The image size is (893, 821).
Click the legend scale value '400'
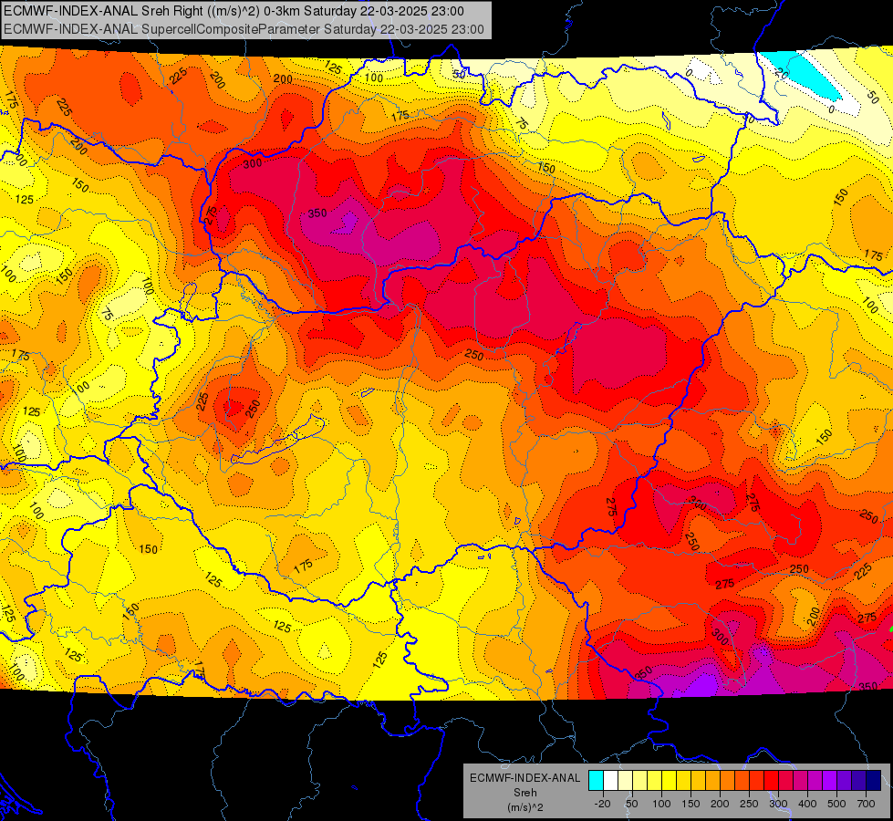pyautogui.click(x=807, y=804)
